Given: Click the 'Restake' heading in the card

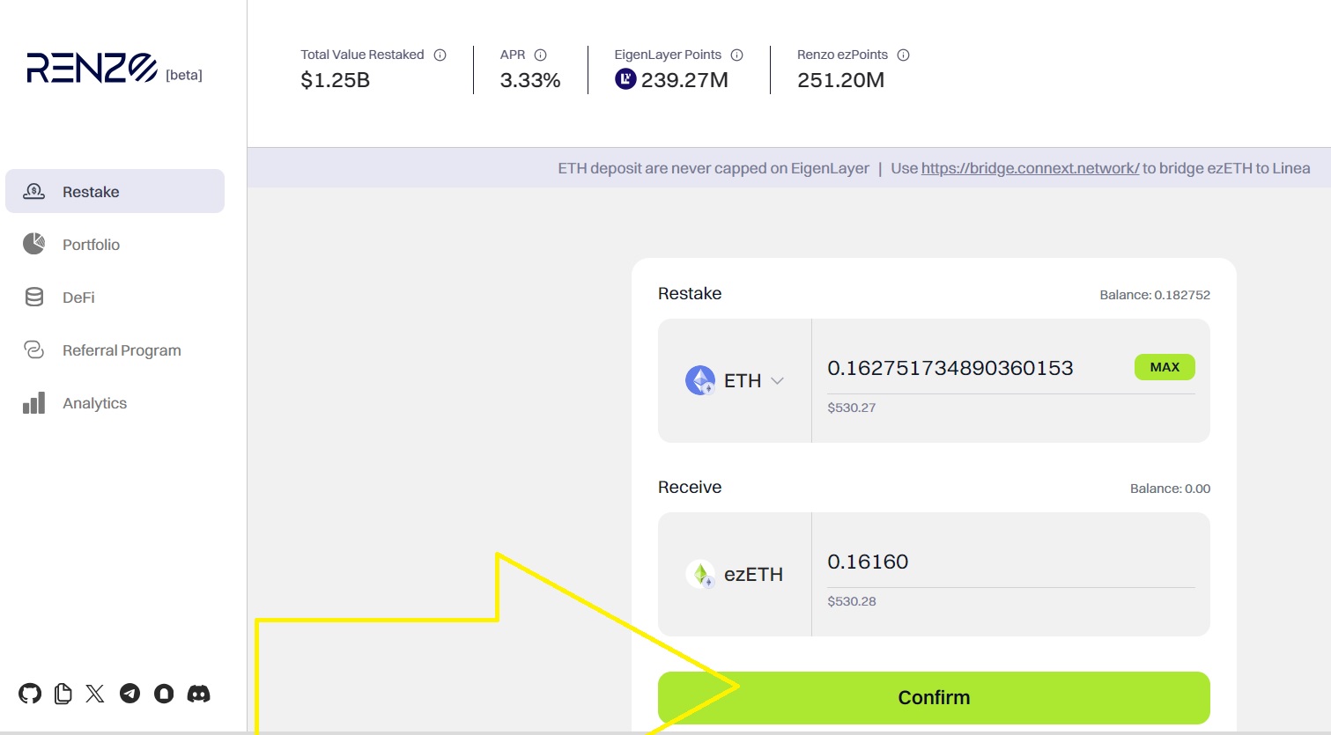Looking at the screenshot, I should [x=690, y=293].
